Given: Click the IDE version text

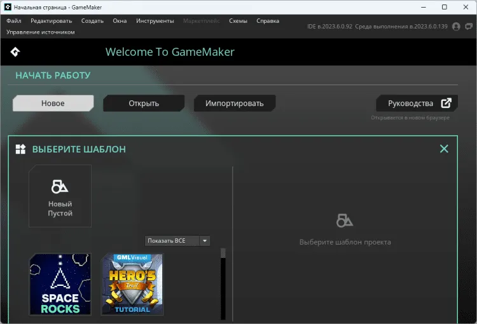Looking at the screenshot, I should coord(329,27).
